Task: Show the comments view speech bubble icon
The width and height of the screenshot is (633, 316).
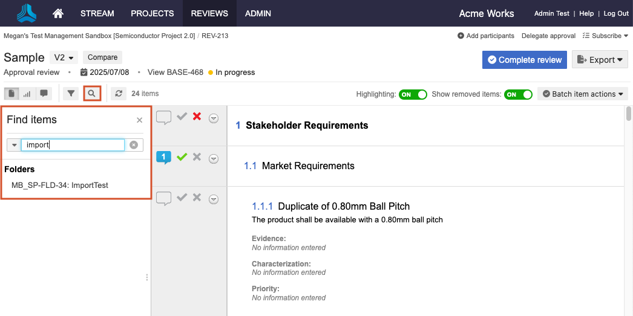Action: coord(44,94)
